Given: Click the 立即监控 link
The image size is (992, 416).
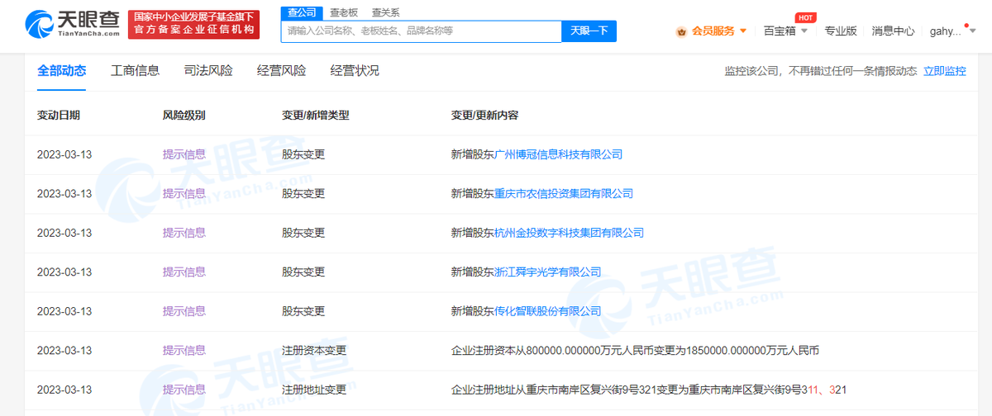Looking at the screenshot, I should (944, 71).
